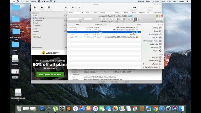
Task: Open uTorrent from the Dock
Action: click(x=55, y=109)
